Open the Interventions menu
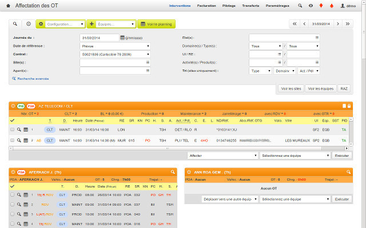 180,6
